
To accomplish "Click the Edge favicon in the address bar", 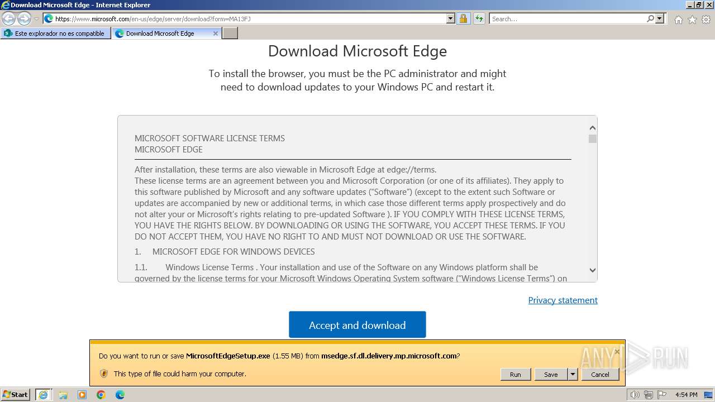I will click(49, 18).
